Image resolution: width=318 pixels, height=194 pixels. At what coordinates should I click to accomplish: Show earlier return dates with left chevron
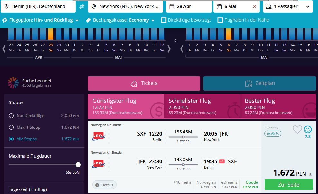point(182,49)
